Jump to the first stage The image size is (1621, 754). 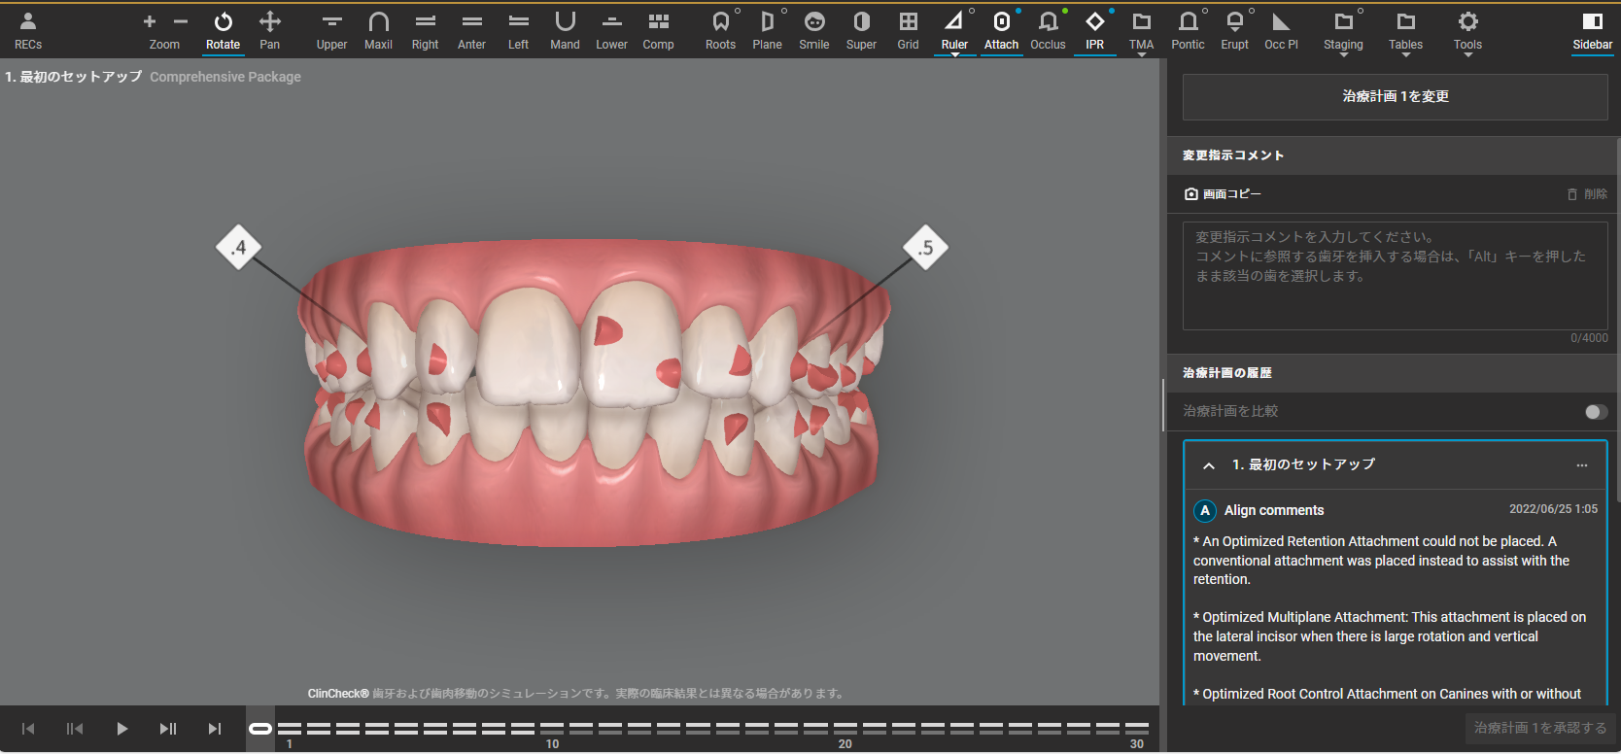click(x=28, y=729)
